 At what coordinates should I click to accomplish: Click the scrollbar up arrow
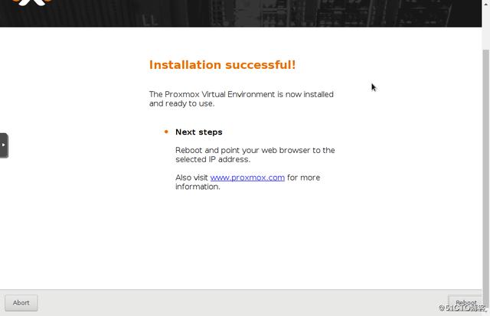click(486, 5)
